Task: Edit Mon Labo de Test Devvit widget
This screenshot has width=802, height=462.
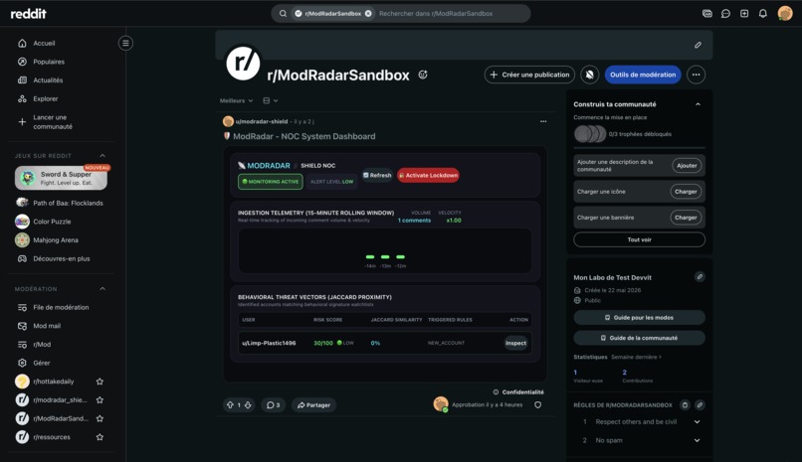Action: click(x=700, y=276)
